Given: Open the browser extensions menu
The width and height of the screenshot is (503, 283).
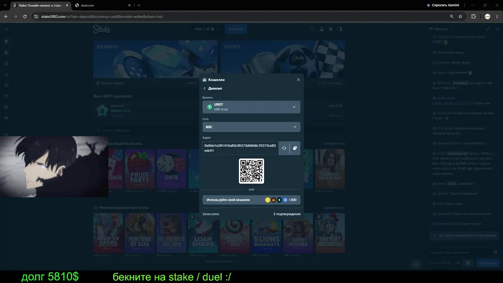Looking at the screenshot, I should tap(474, 17).
